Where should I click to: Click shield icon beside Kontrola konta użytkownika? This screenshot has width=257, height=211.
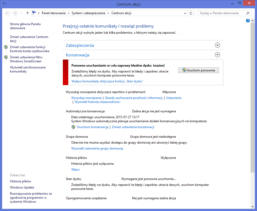(x=6, y=47)
